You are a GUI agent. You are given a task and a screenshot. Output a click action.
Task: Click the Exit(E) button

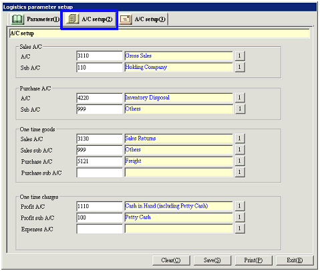[295, 260]
